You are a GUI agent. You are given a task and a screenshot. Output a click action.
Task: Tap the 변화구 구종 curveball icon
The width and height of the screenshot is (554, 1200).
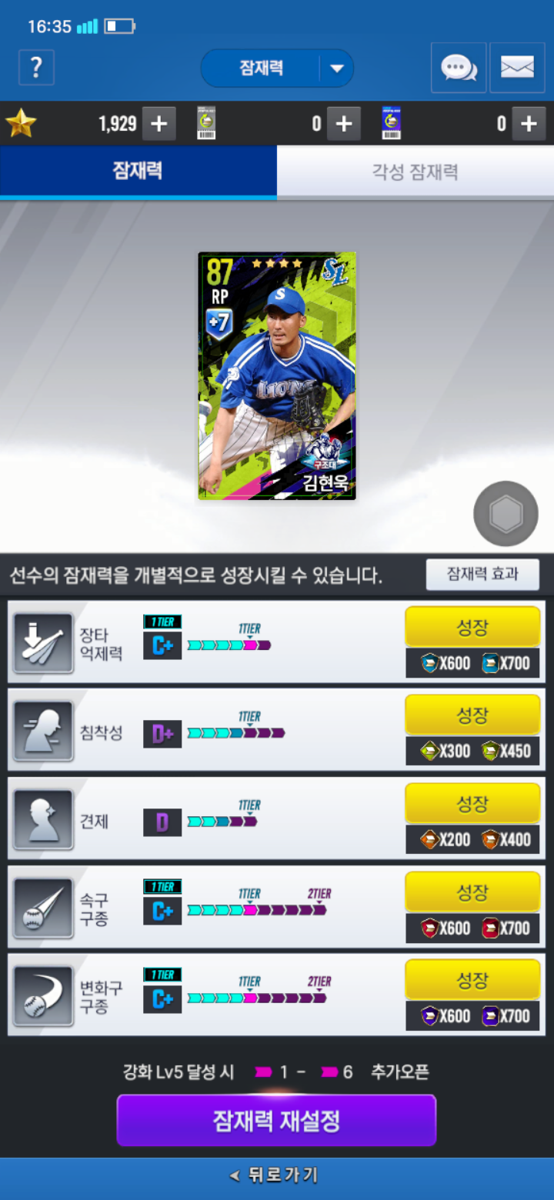(x=44, y=995)
